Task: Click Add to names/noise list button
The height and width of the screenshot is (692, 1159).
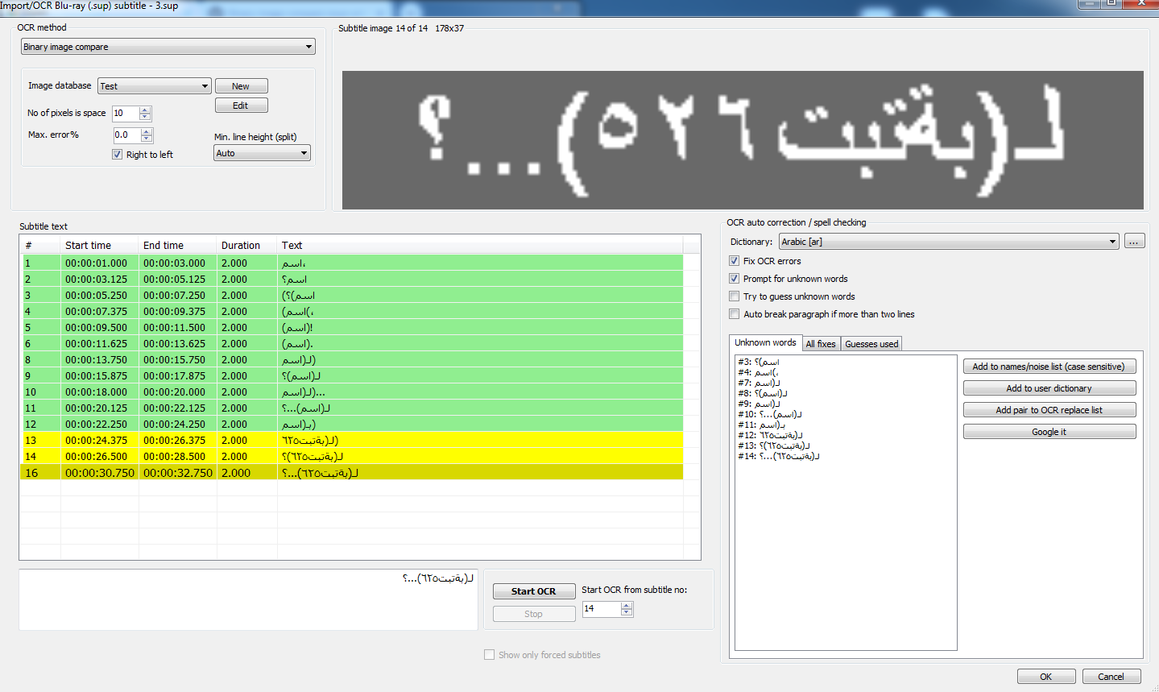Action: [x=1049, y=367]
